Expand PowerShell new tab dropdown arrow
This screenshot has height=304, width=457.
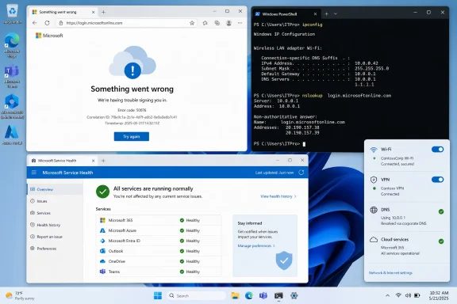coord(336,13)
